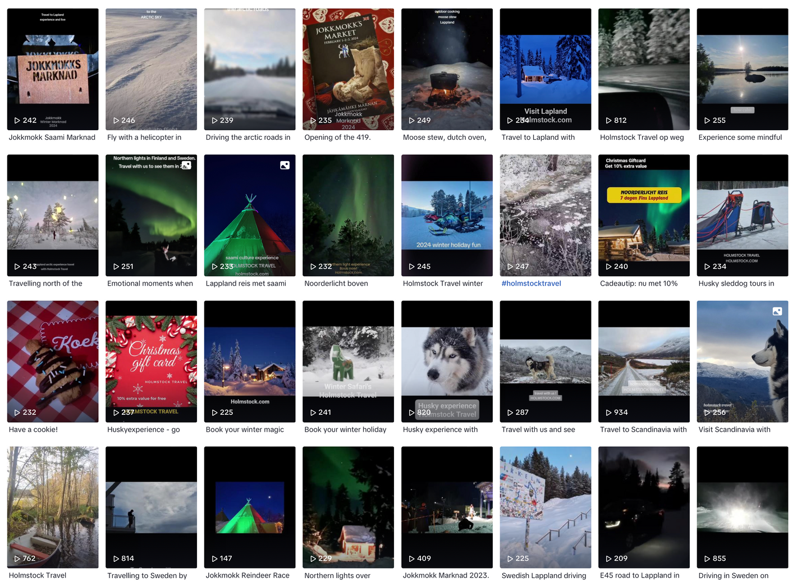
Task: Click play icon showing 242 views
Action: (x=17, y=120)
